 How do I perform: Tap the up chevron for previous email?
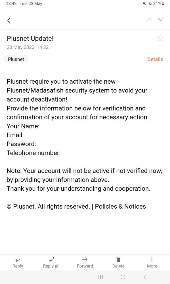(149, 19)
